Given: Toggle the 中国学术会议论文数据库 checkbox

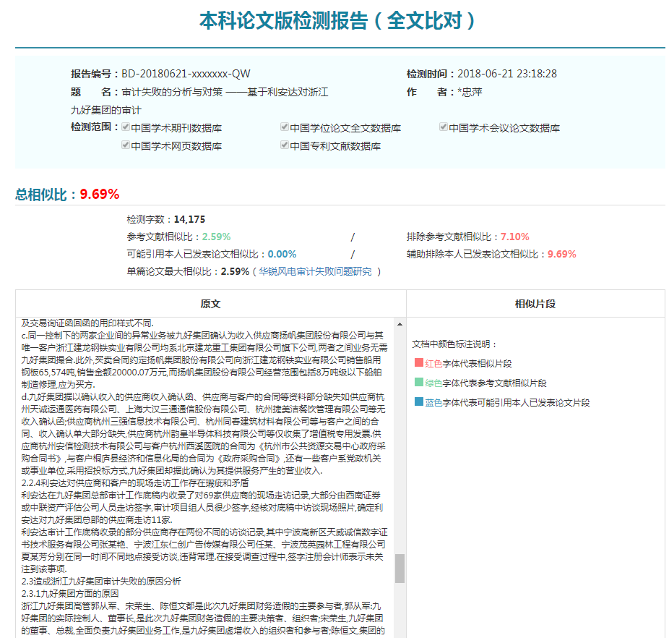Looking at the screenshot, I should 442,128.
